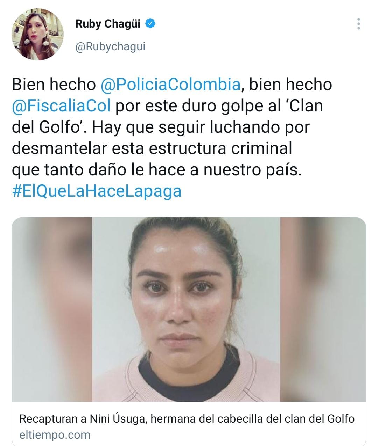Open the #ElQueLaHaceLapaga hashtag
Image resolution: width=378 pixels, height=446 pixels.
pos(97,191)
